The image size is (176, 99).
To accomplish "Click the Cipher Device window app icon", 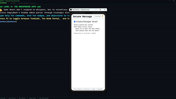I will pyautogui.click(x=71, y=10).
